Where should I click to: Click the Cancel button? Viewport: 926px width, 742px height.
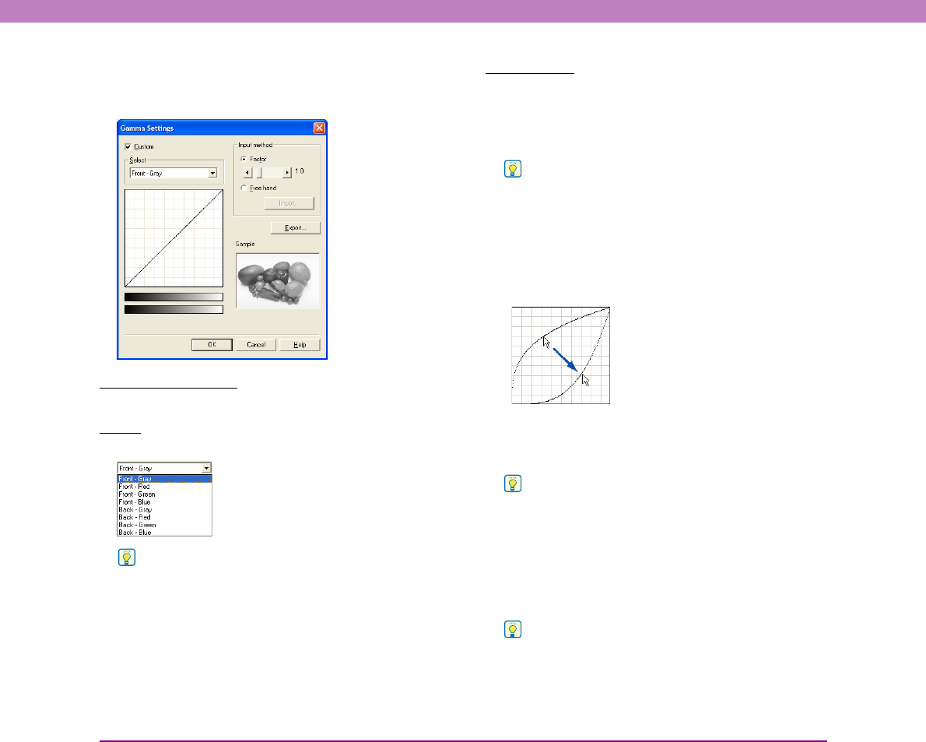(256, 344)
